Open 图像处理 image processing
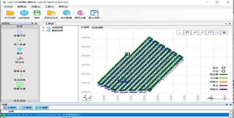Viewport: 234px width, 118px height. 20,86
